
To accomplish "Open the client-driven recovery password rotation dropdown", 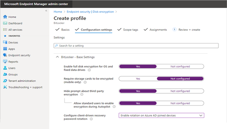I will tap(161, 115).
